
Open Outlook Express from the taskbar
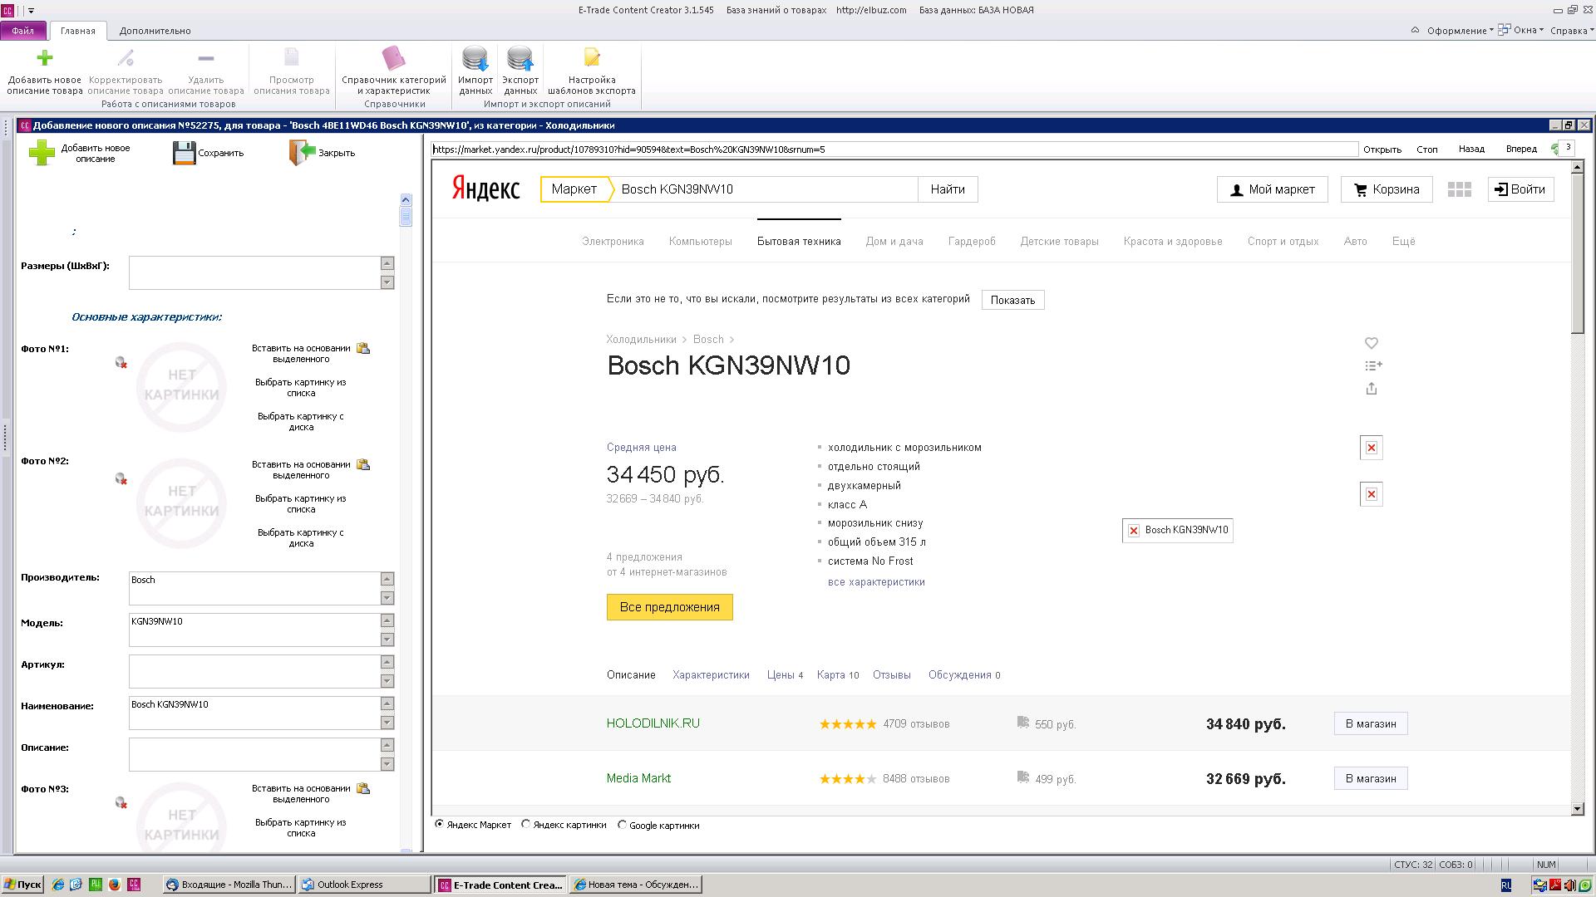(364, 885)
